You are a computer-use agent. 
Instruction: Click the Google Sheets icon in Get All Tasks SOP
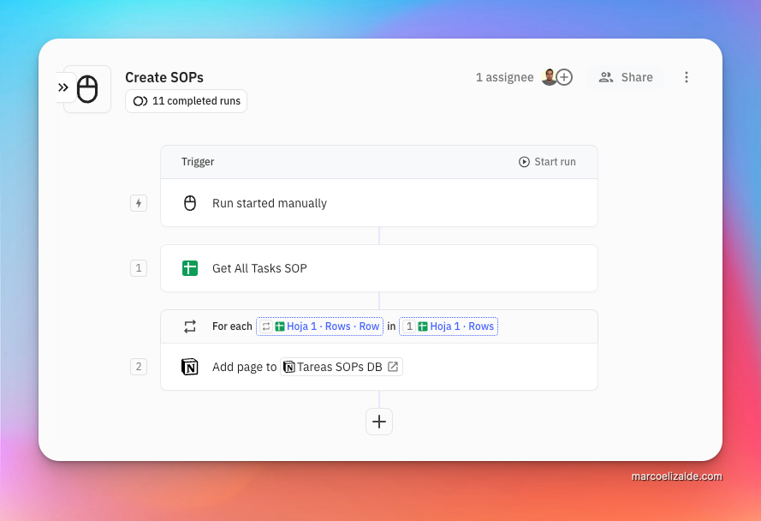click(x=190, y=268)
